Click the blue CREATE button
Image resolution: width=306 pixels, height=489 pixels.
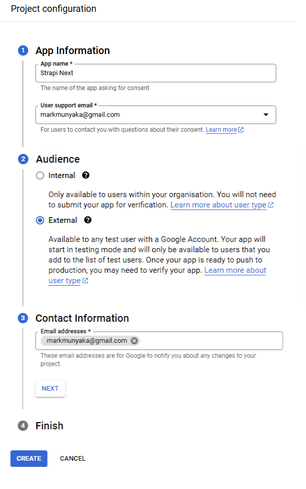point(29,459)
